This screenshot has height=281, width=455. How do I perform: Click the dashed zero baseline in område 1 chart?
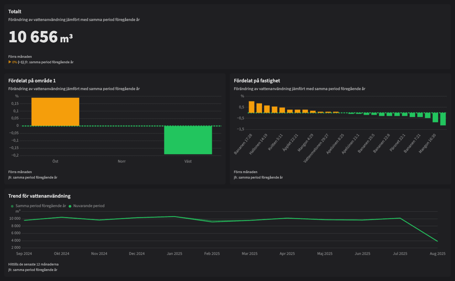point(122,125)
